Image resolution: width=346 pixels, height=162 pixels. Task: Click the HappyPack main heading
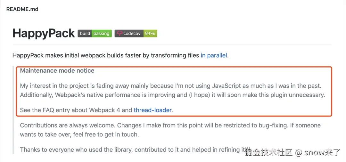44,33
